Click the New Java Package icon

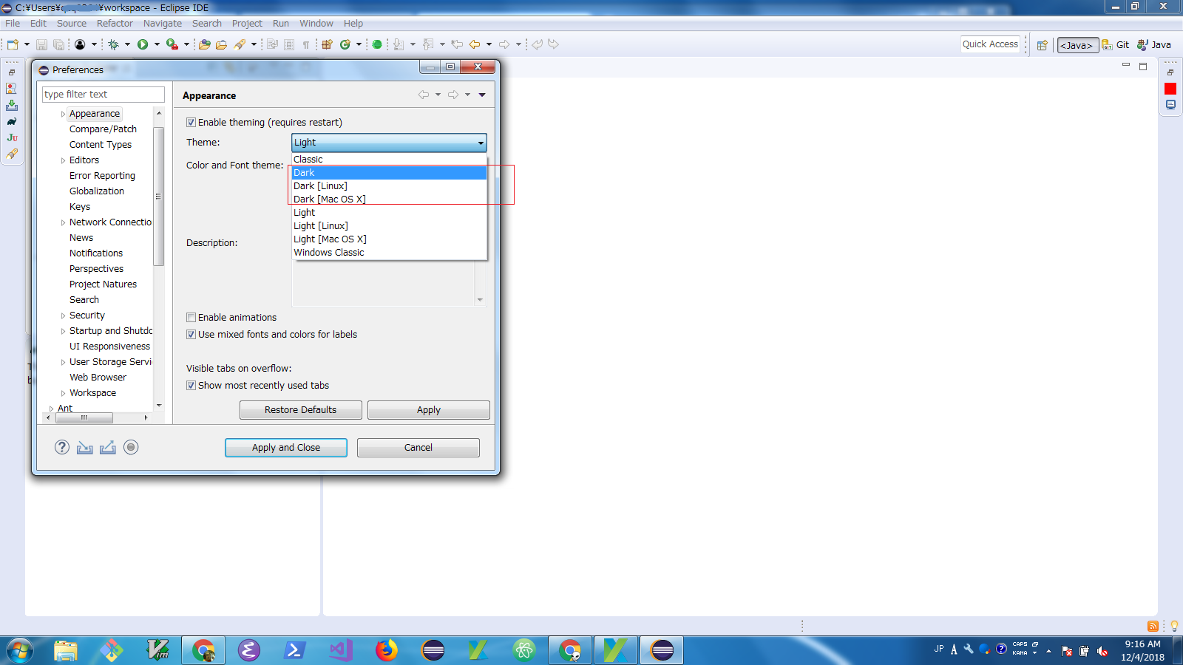coord(327,44)
